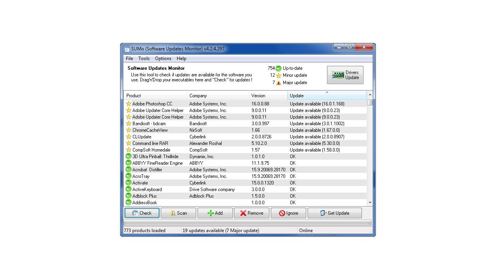Viewport: 496px width, 279px height.
Task: Open the Help menu
Action: pyautogui.click(x=181, y=59)
